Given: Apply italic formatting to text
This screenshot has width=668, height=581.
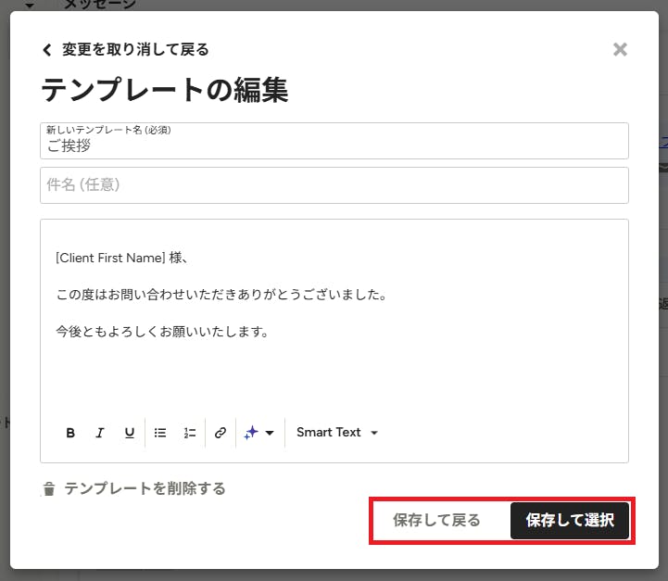Looking at the screenshot, I should click(x=100, y=433).
